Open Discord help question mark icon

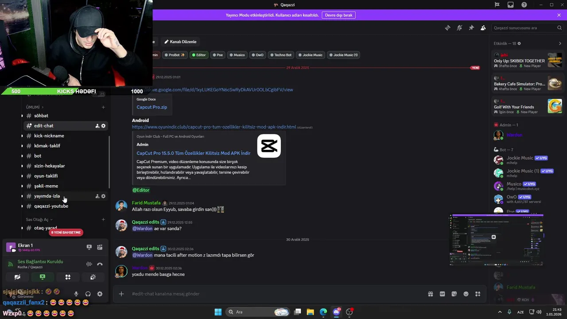tap(524, 5)
